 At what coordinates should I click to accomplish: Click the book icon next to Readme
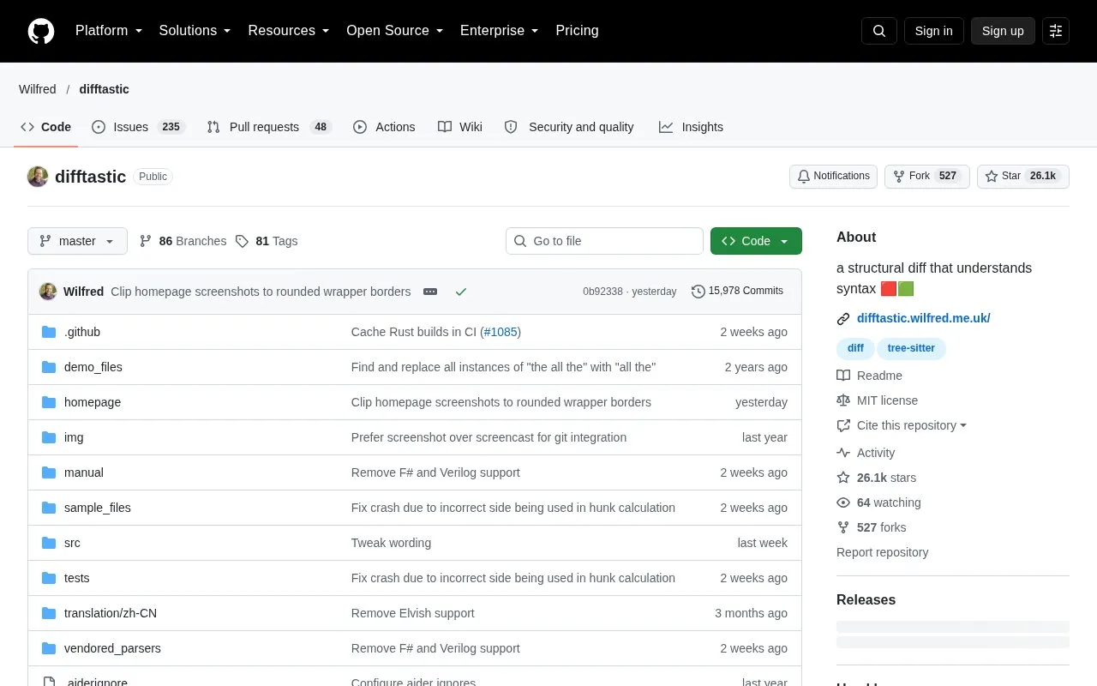[843, 376]
